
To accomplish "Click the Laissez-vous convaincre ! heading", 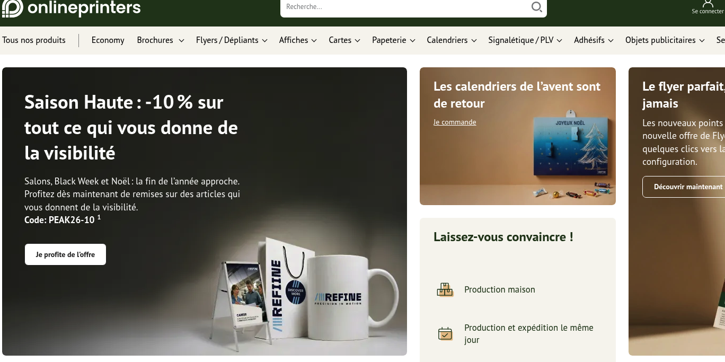I will (503, 237).
